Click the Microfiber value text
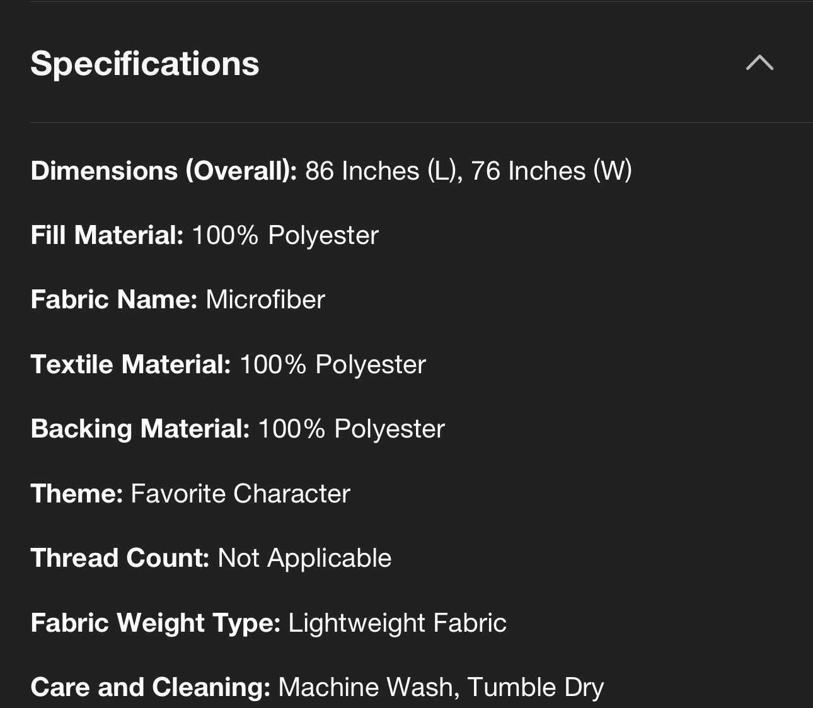The image size is (813, 708). coord(265,299)
